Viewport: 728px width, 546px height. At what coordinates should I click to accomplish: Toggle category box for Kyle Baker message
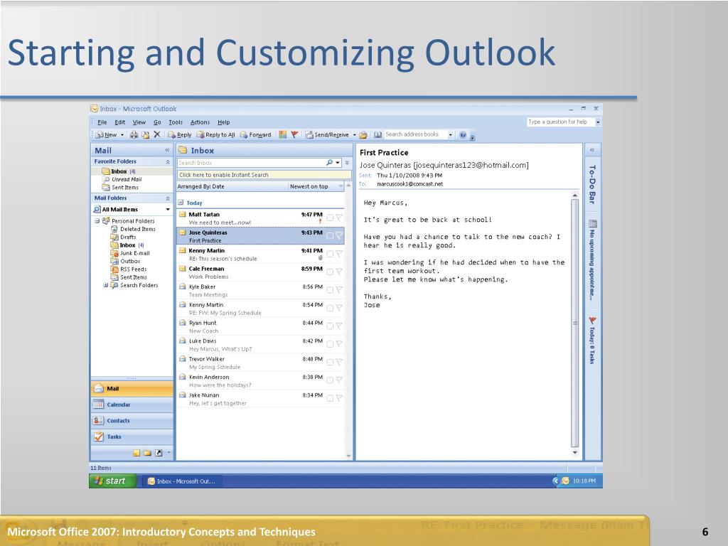pos(330,290)
